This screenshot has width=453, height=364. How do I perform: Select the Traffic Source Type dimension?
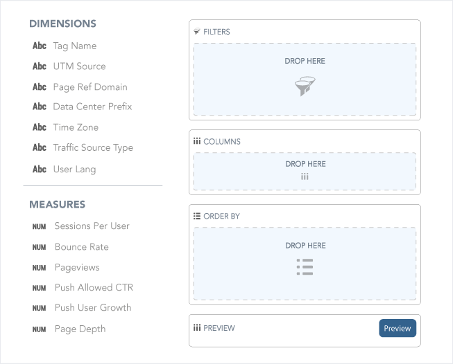(83, 147)
